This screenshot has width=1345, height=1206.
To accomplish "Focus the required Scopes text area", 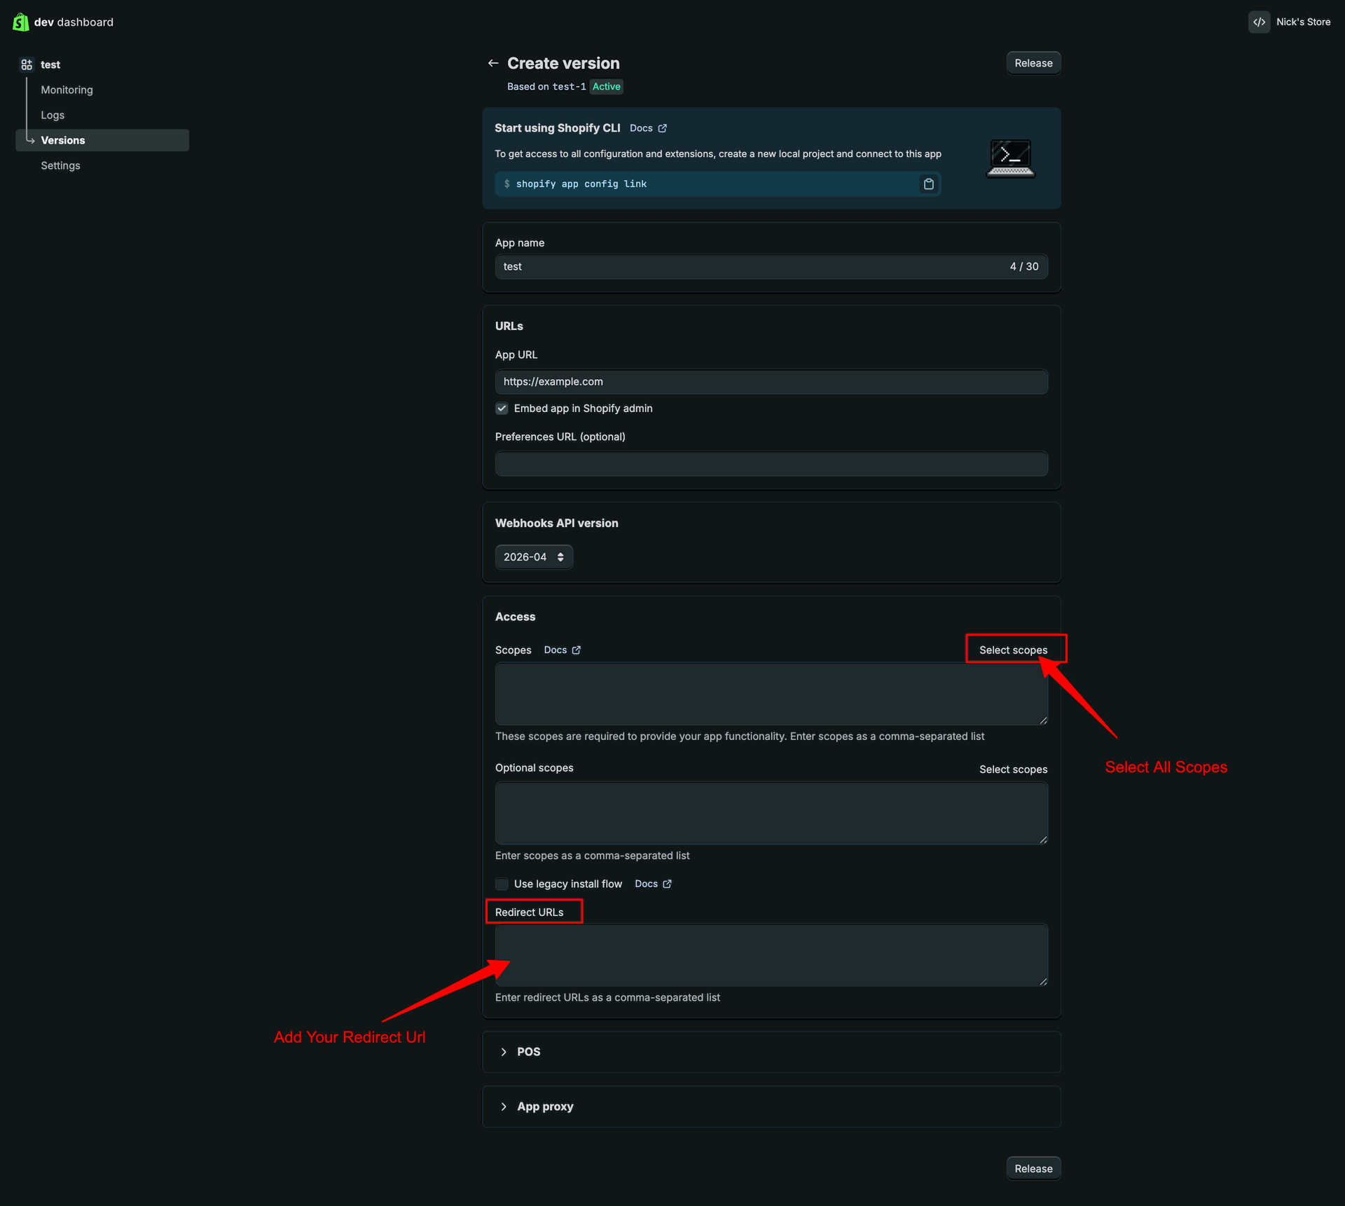I will coord(771,694).
